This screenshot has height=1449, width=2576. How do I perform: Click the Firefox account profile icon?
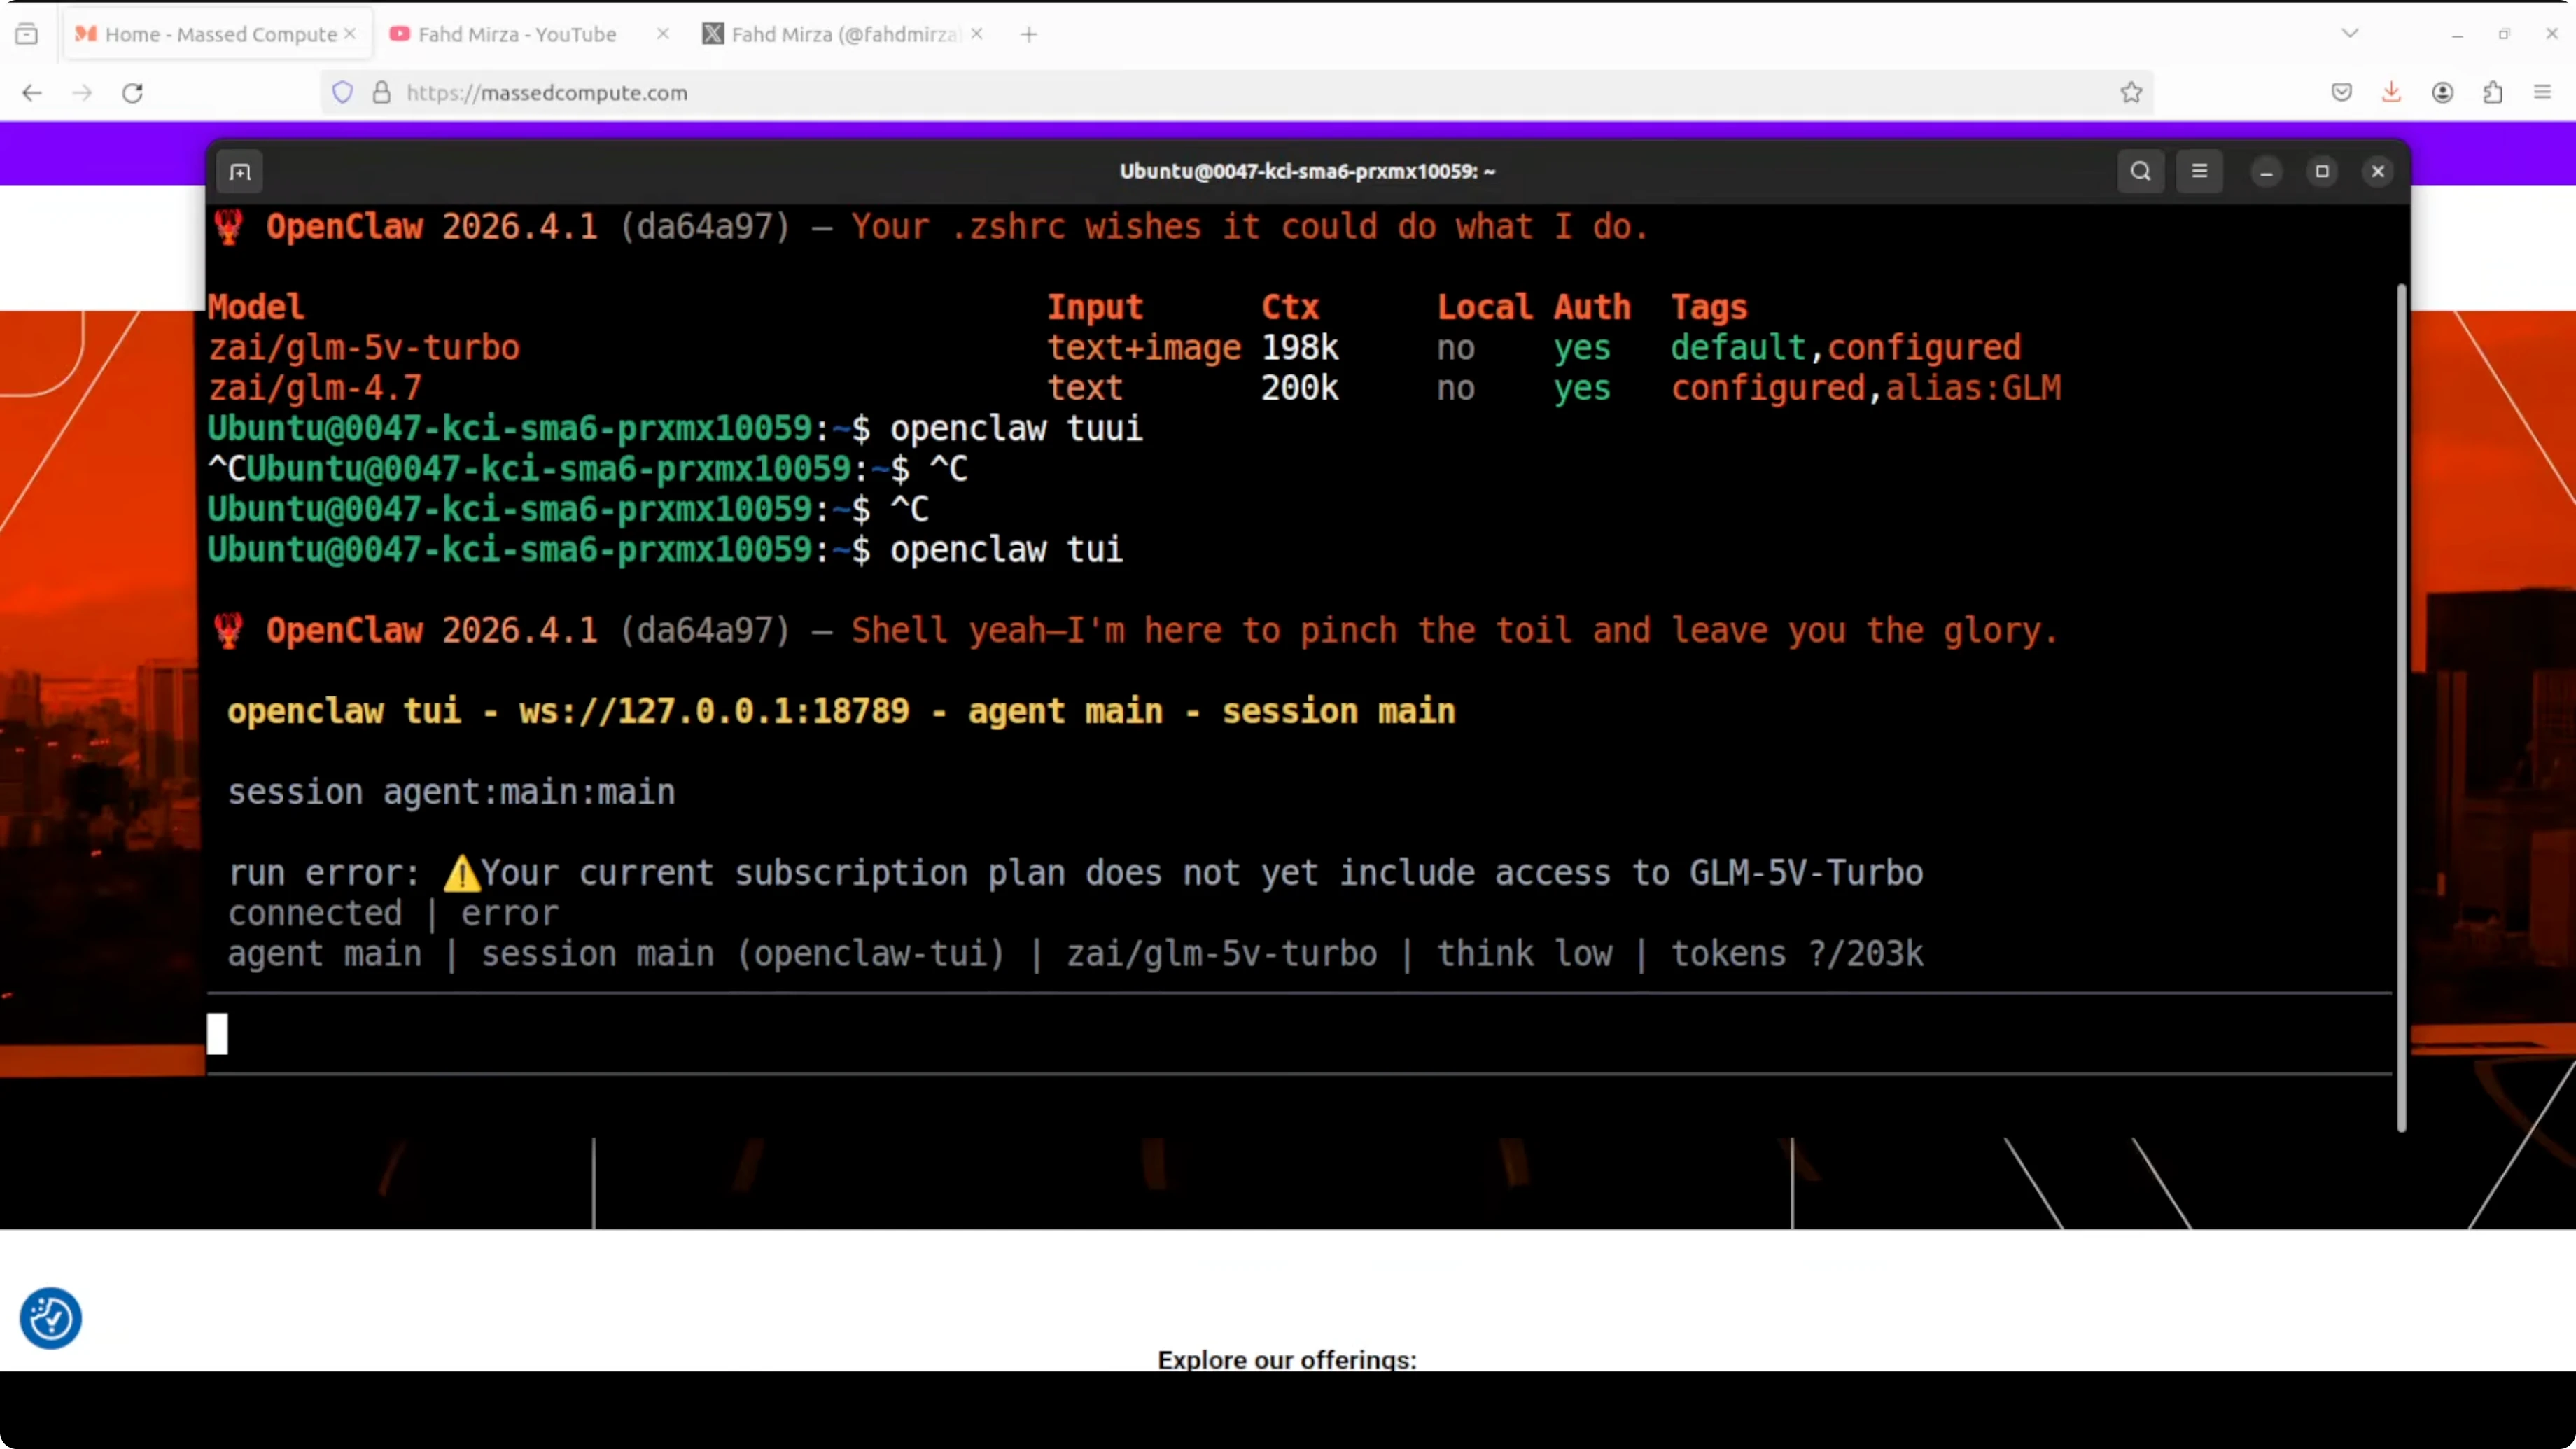pyautogui.click(x=2442, y=92)
